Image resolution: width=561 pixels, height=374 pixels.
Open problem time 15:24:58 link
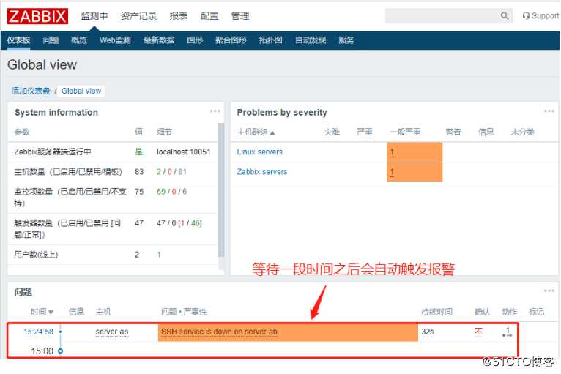point(38,332)
